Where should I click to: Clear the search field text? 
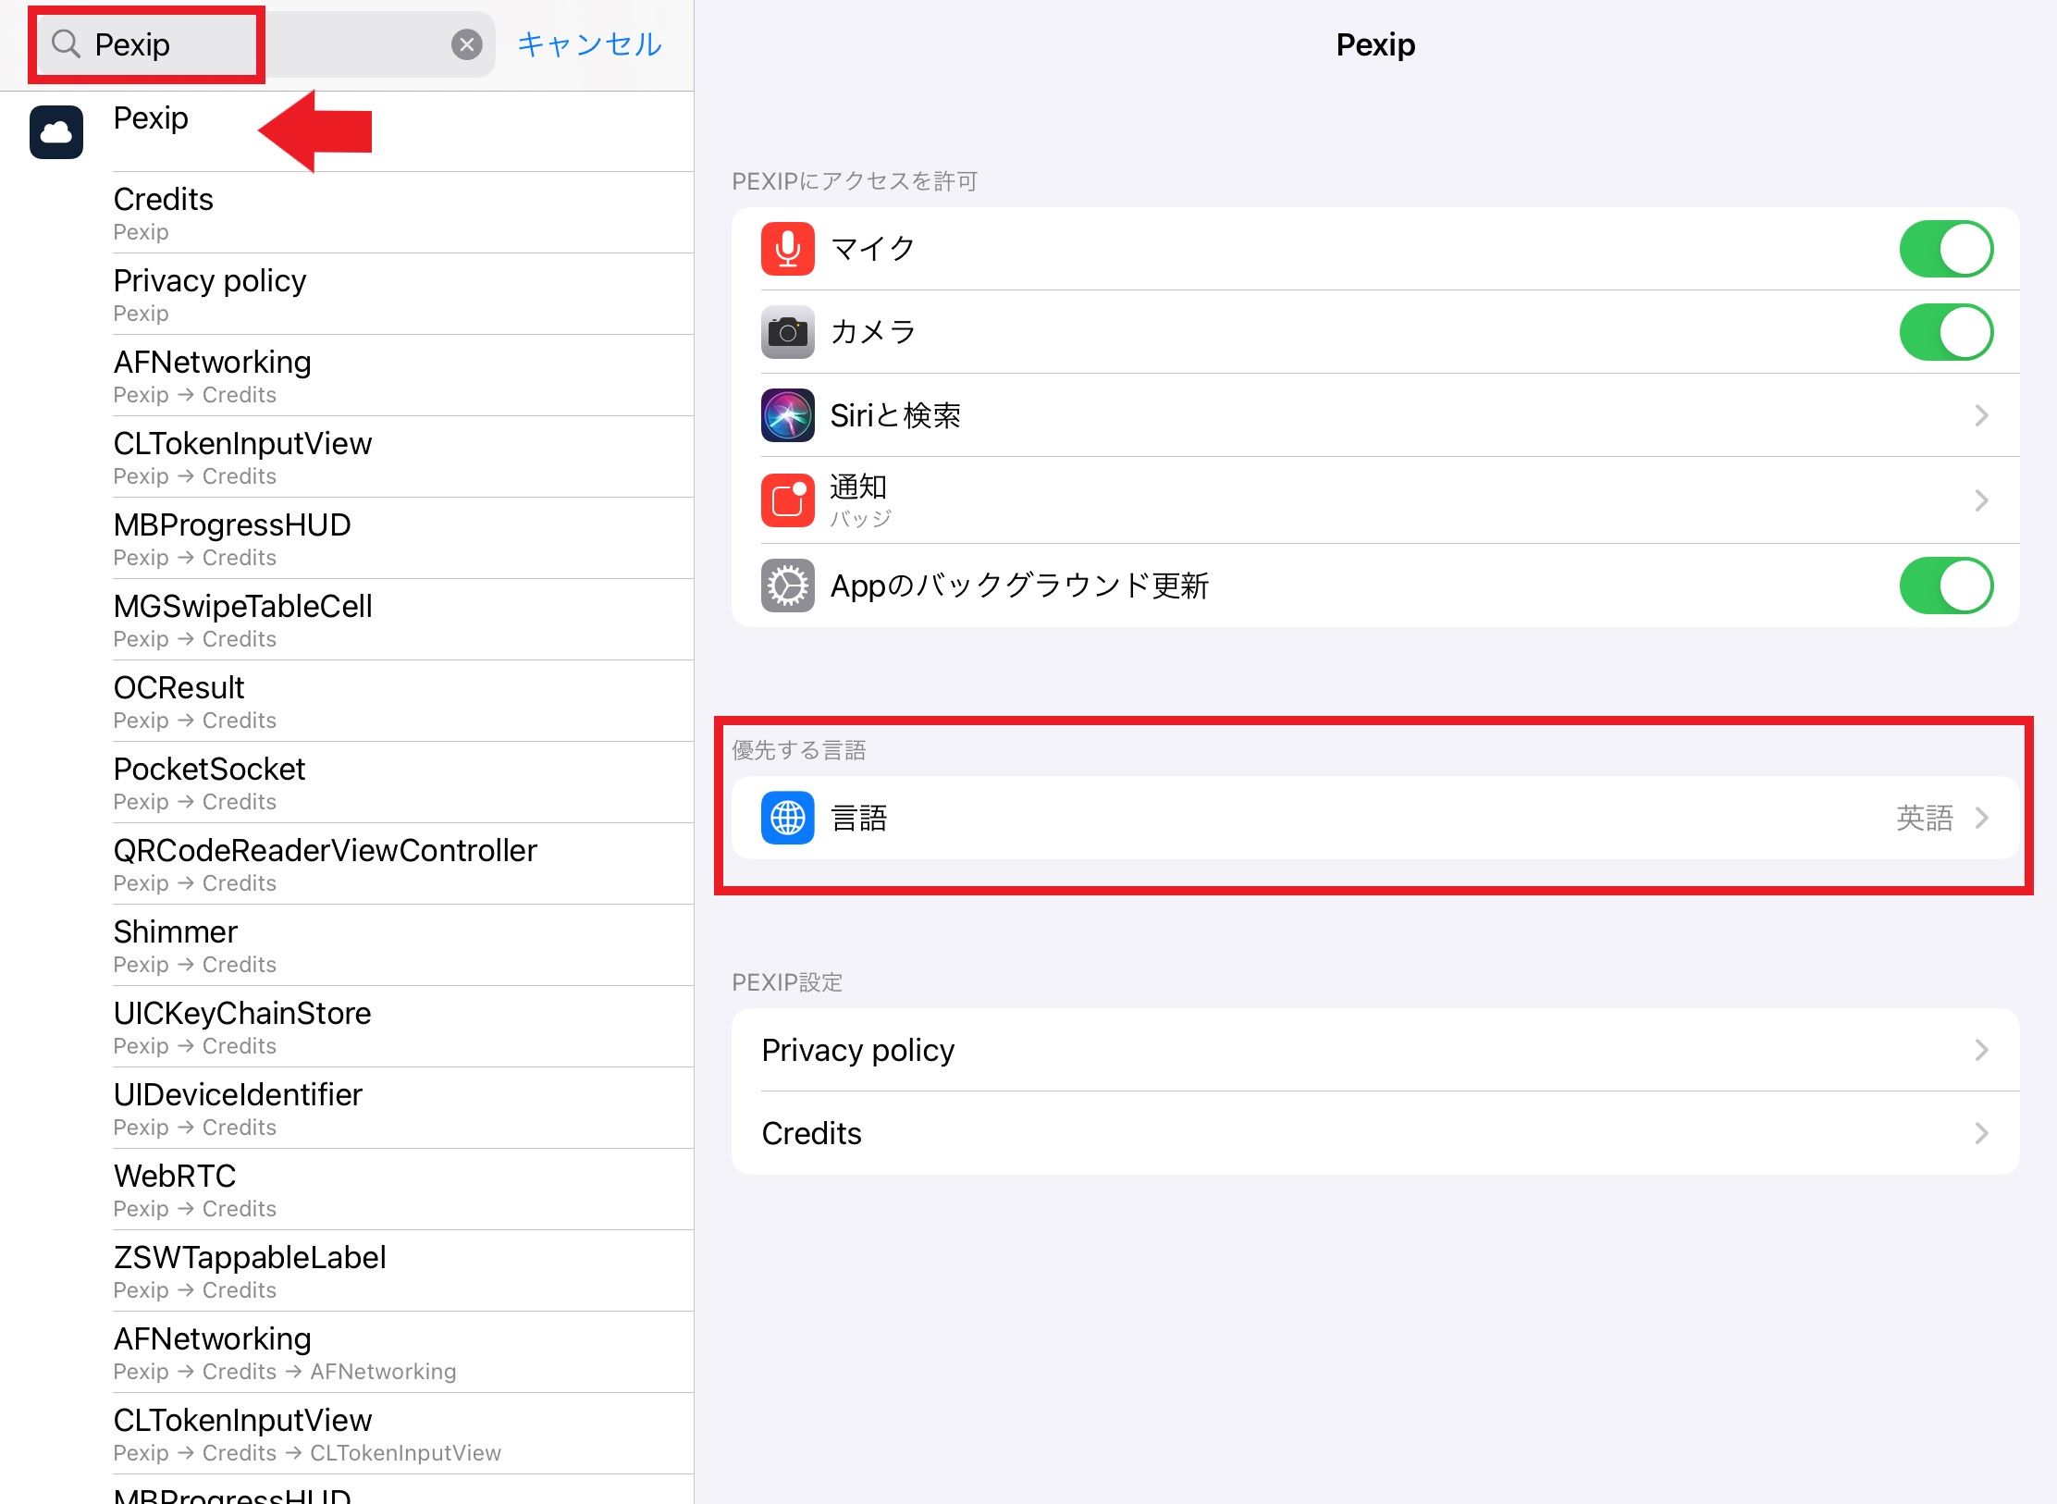click(467, 44)
